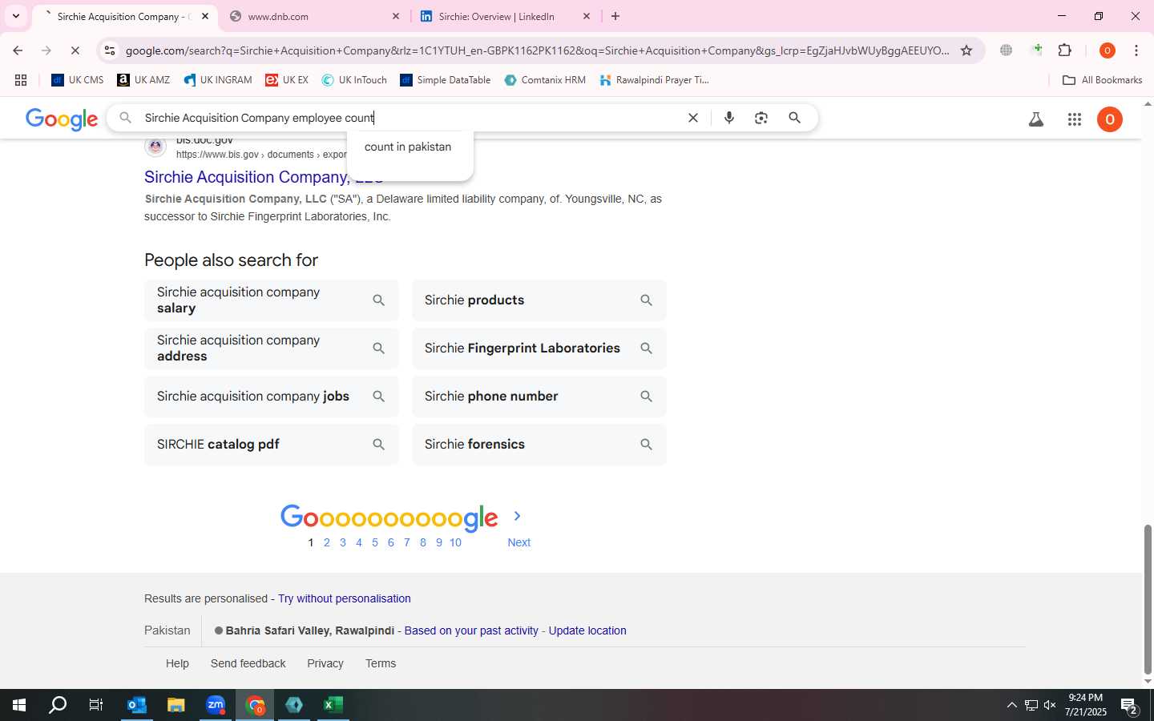Open UK CMS bookmark
Image resolution: width=1154 pixels, height=721 pixels.
[78, 80]
